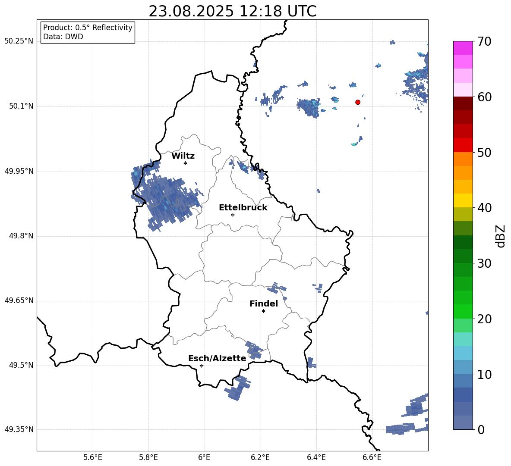
Task: Click the yellow colorbar segment at 40 dBZ
Action: (x=463, y=201)
